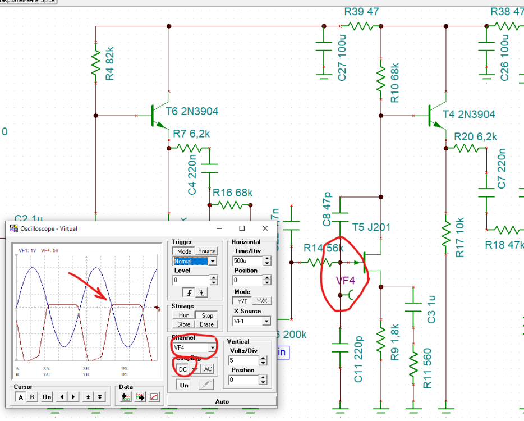
Task: Move cursor right with right arrow
Action: pyautogui.click(x=72, y=397)
